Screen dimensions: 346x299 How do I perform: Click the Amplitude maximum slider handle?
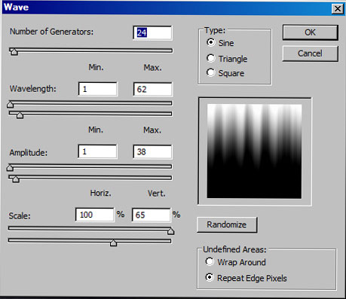(16, 179)
